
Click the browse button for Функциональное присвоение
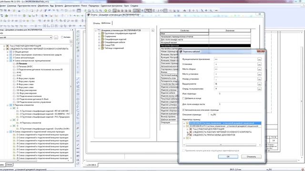point(259,59)
